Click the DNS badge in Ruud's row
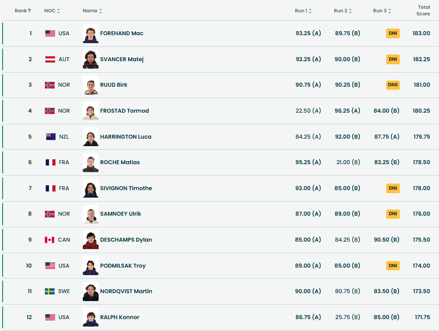The image size is (439, 331). (393, 85)
